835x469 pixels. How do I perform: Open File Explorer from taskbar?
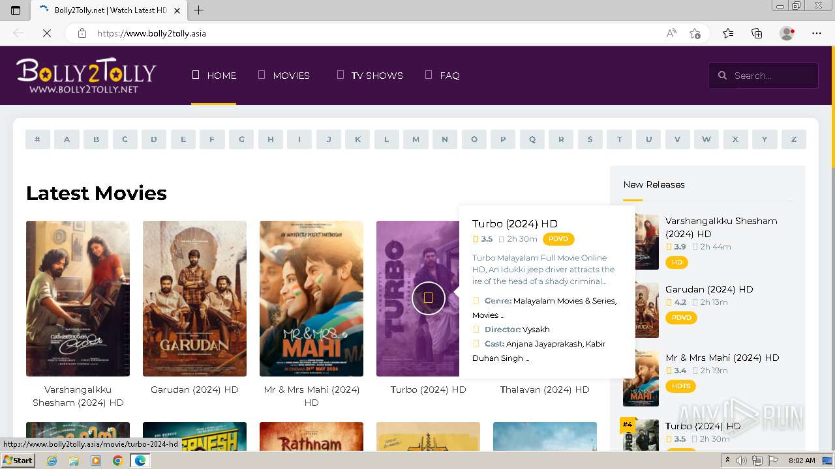[74, 461]
